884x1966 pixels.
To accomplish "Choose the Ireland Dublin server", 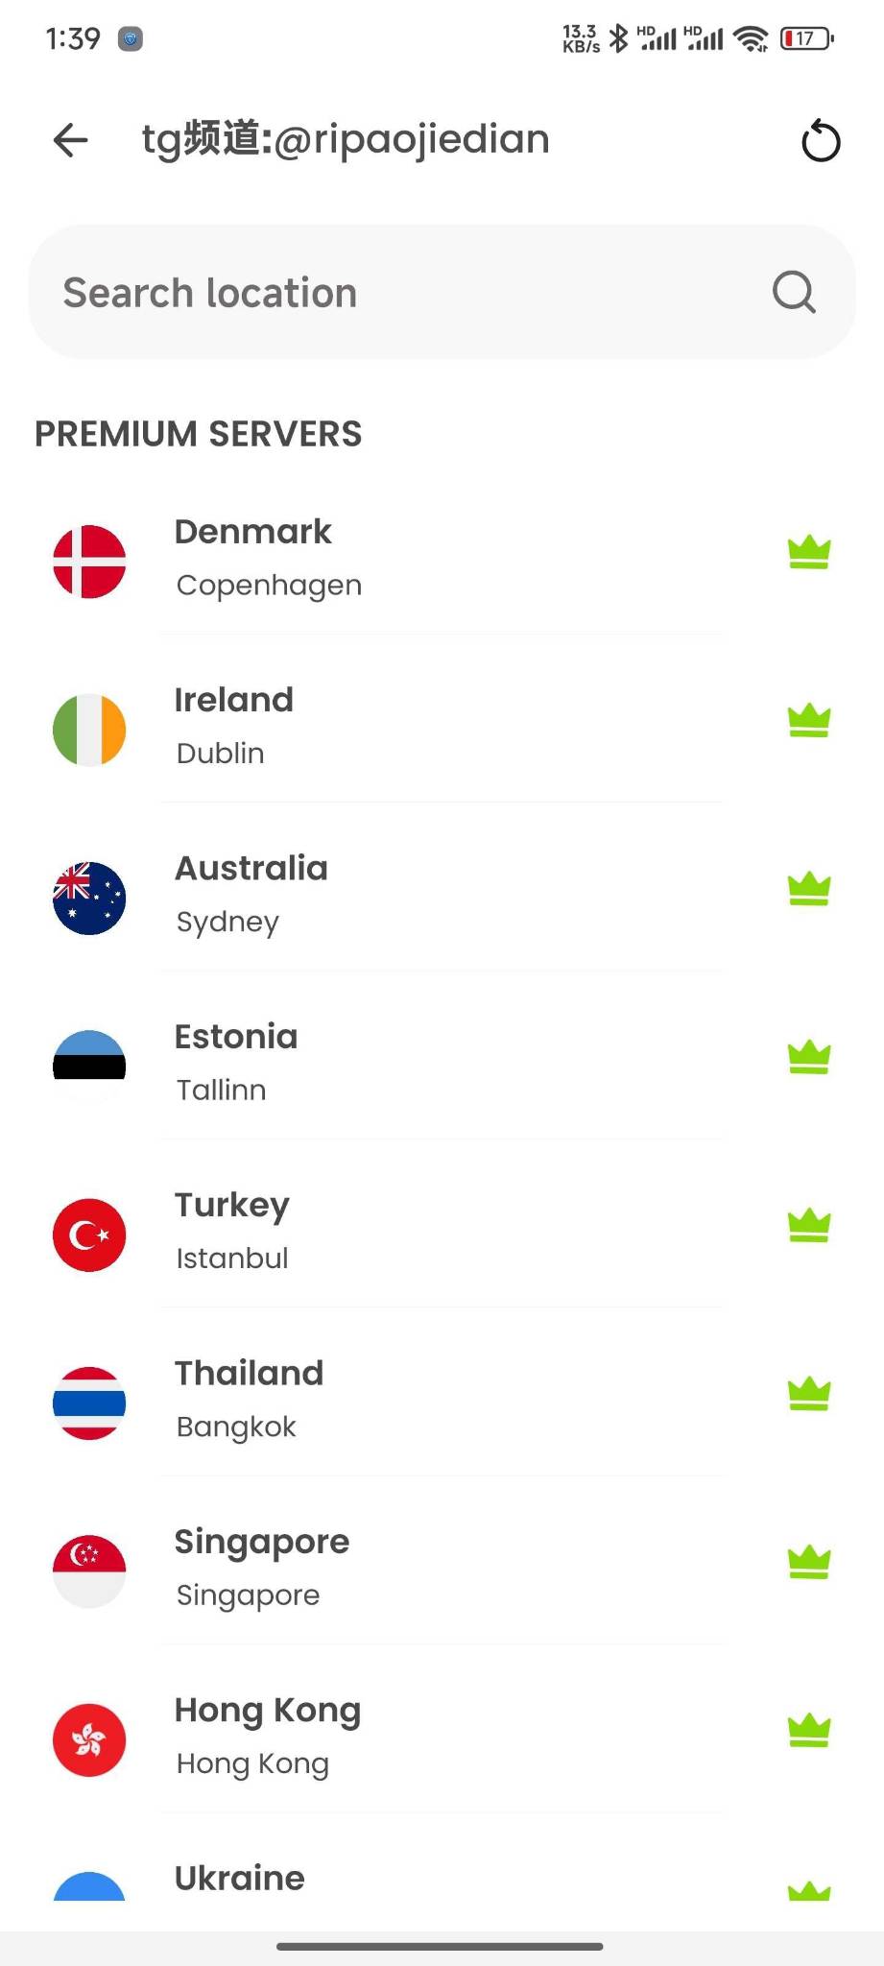I will pos(442,729).
